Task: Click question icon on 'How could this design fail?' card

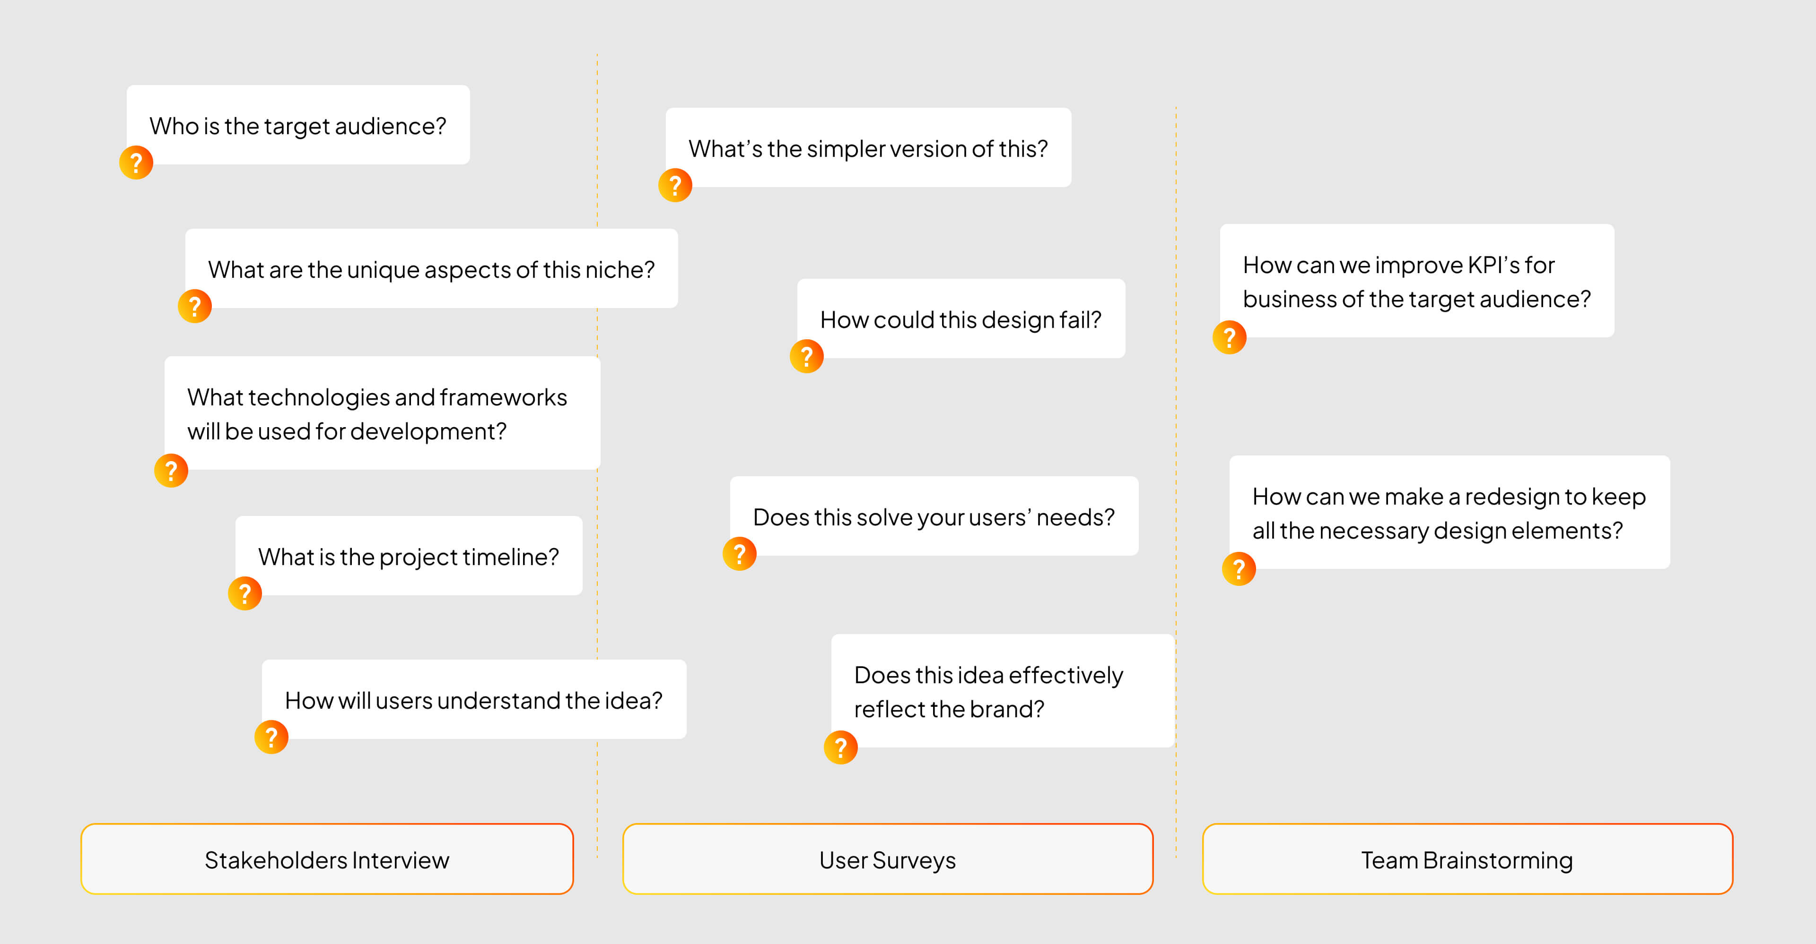Action: [x=806, y=356]
